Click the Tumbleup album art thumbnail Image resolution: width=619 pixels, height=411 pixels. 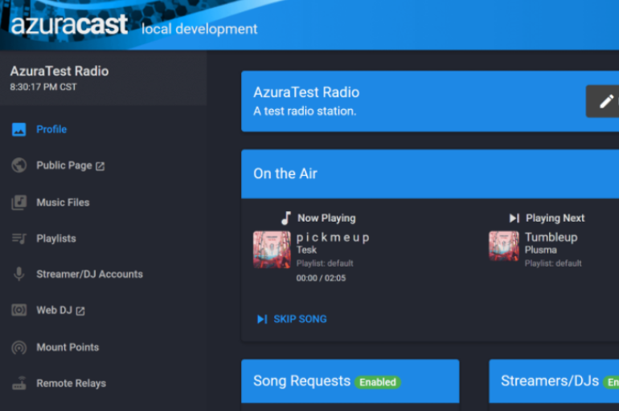pyautogui.click(x=504, y=246)
